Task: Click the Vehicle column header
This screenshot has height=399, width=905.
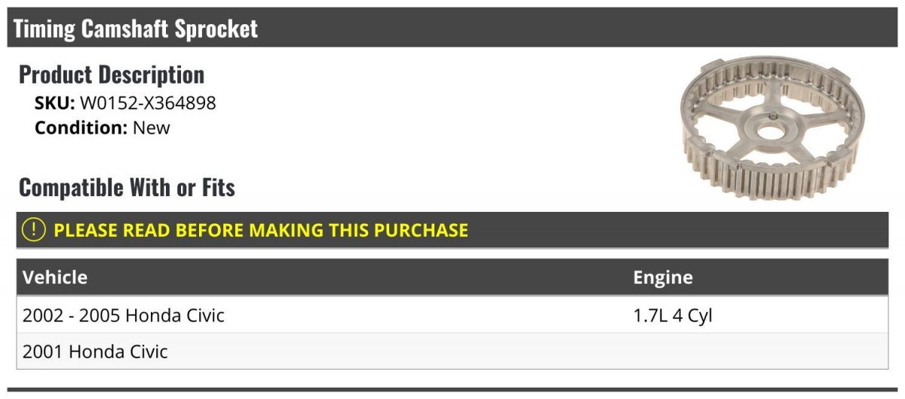Action: tap(55, 277)
